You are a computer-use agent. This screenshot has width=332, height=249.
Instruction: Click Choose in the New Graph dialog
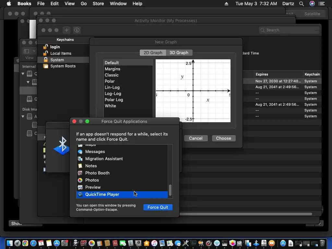click(x=224, y=138)
